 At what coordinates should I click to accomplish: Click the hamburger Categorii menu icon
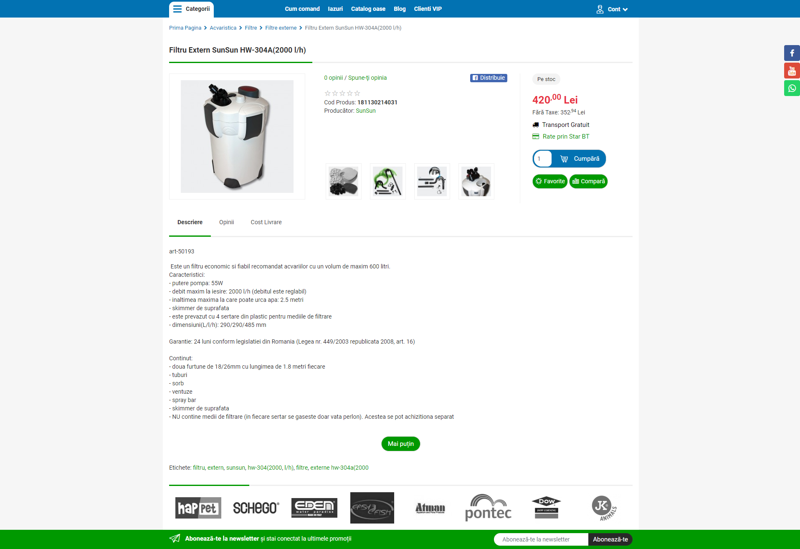coord(177,9)
